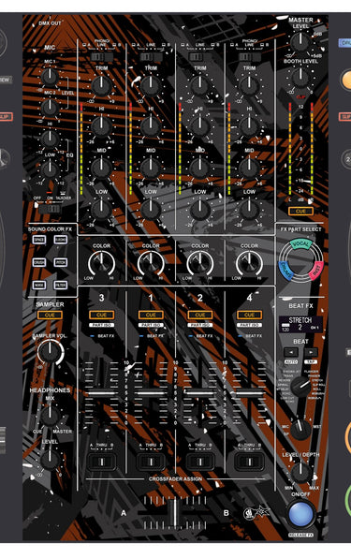Viewport: 351px width, 558px height.
Task: Click the channel 3 LOW EQ knob
Action: (101, 210)
